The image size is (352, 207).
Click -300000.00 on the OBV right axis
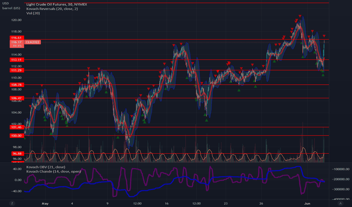tap(341, 189)
